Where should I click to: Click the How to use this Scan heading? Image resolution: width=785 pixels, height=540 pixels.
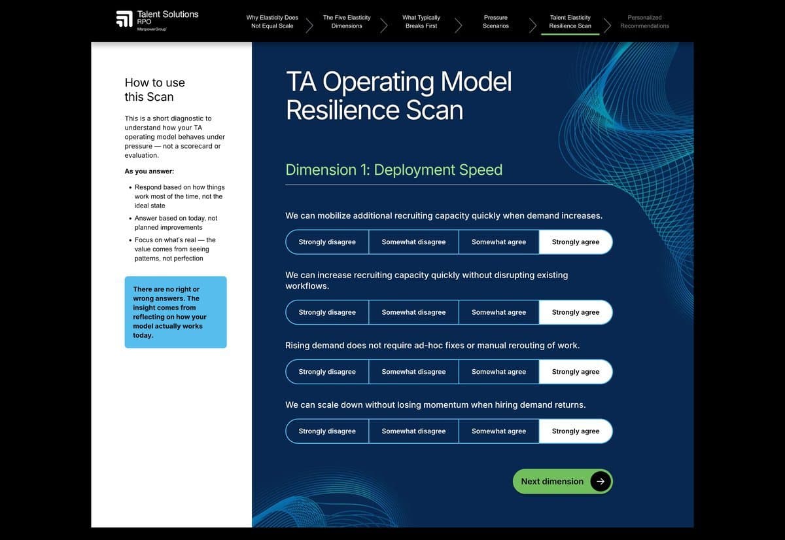[x=155, y=90]
